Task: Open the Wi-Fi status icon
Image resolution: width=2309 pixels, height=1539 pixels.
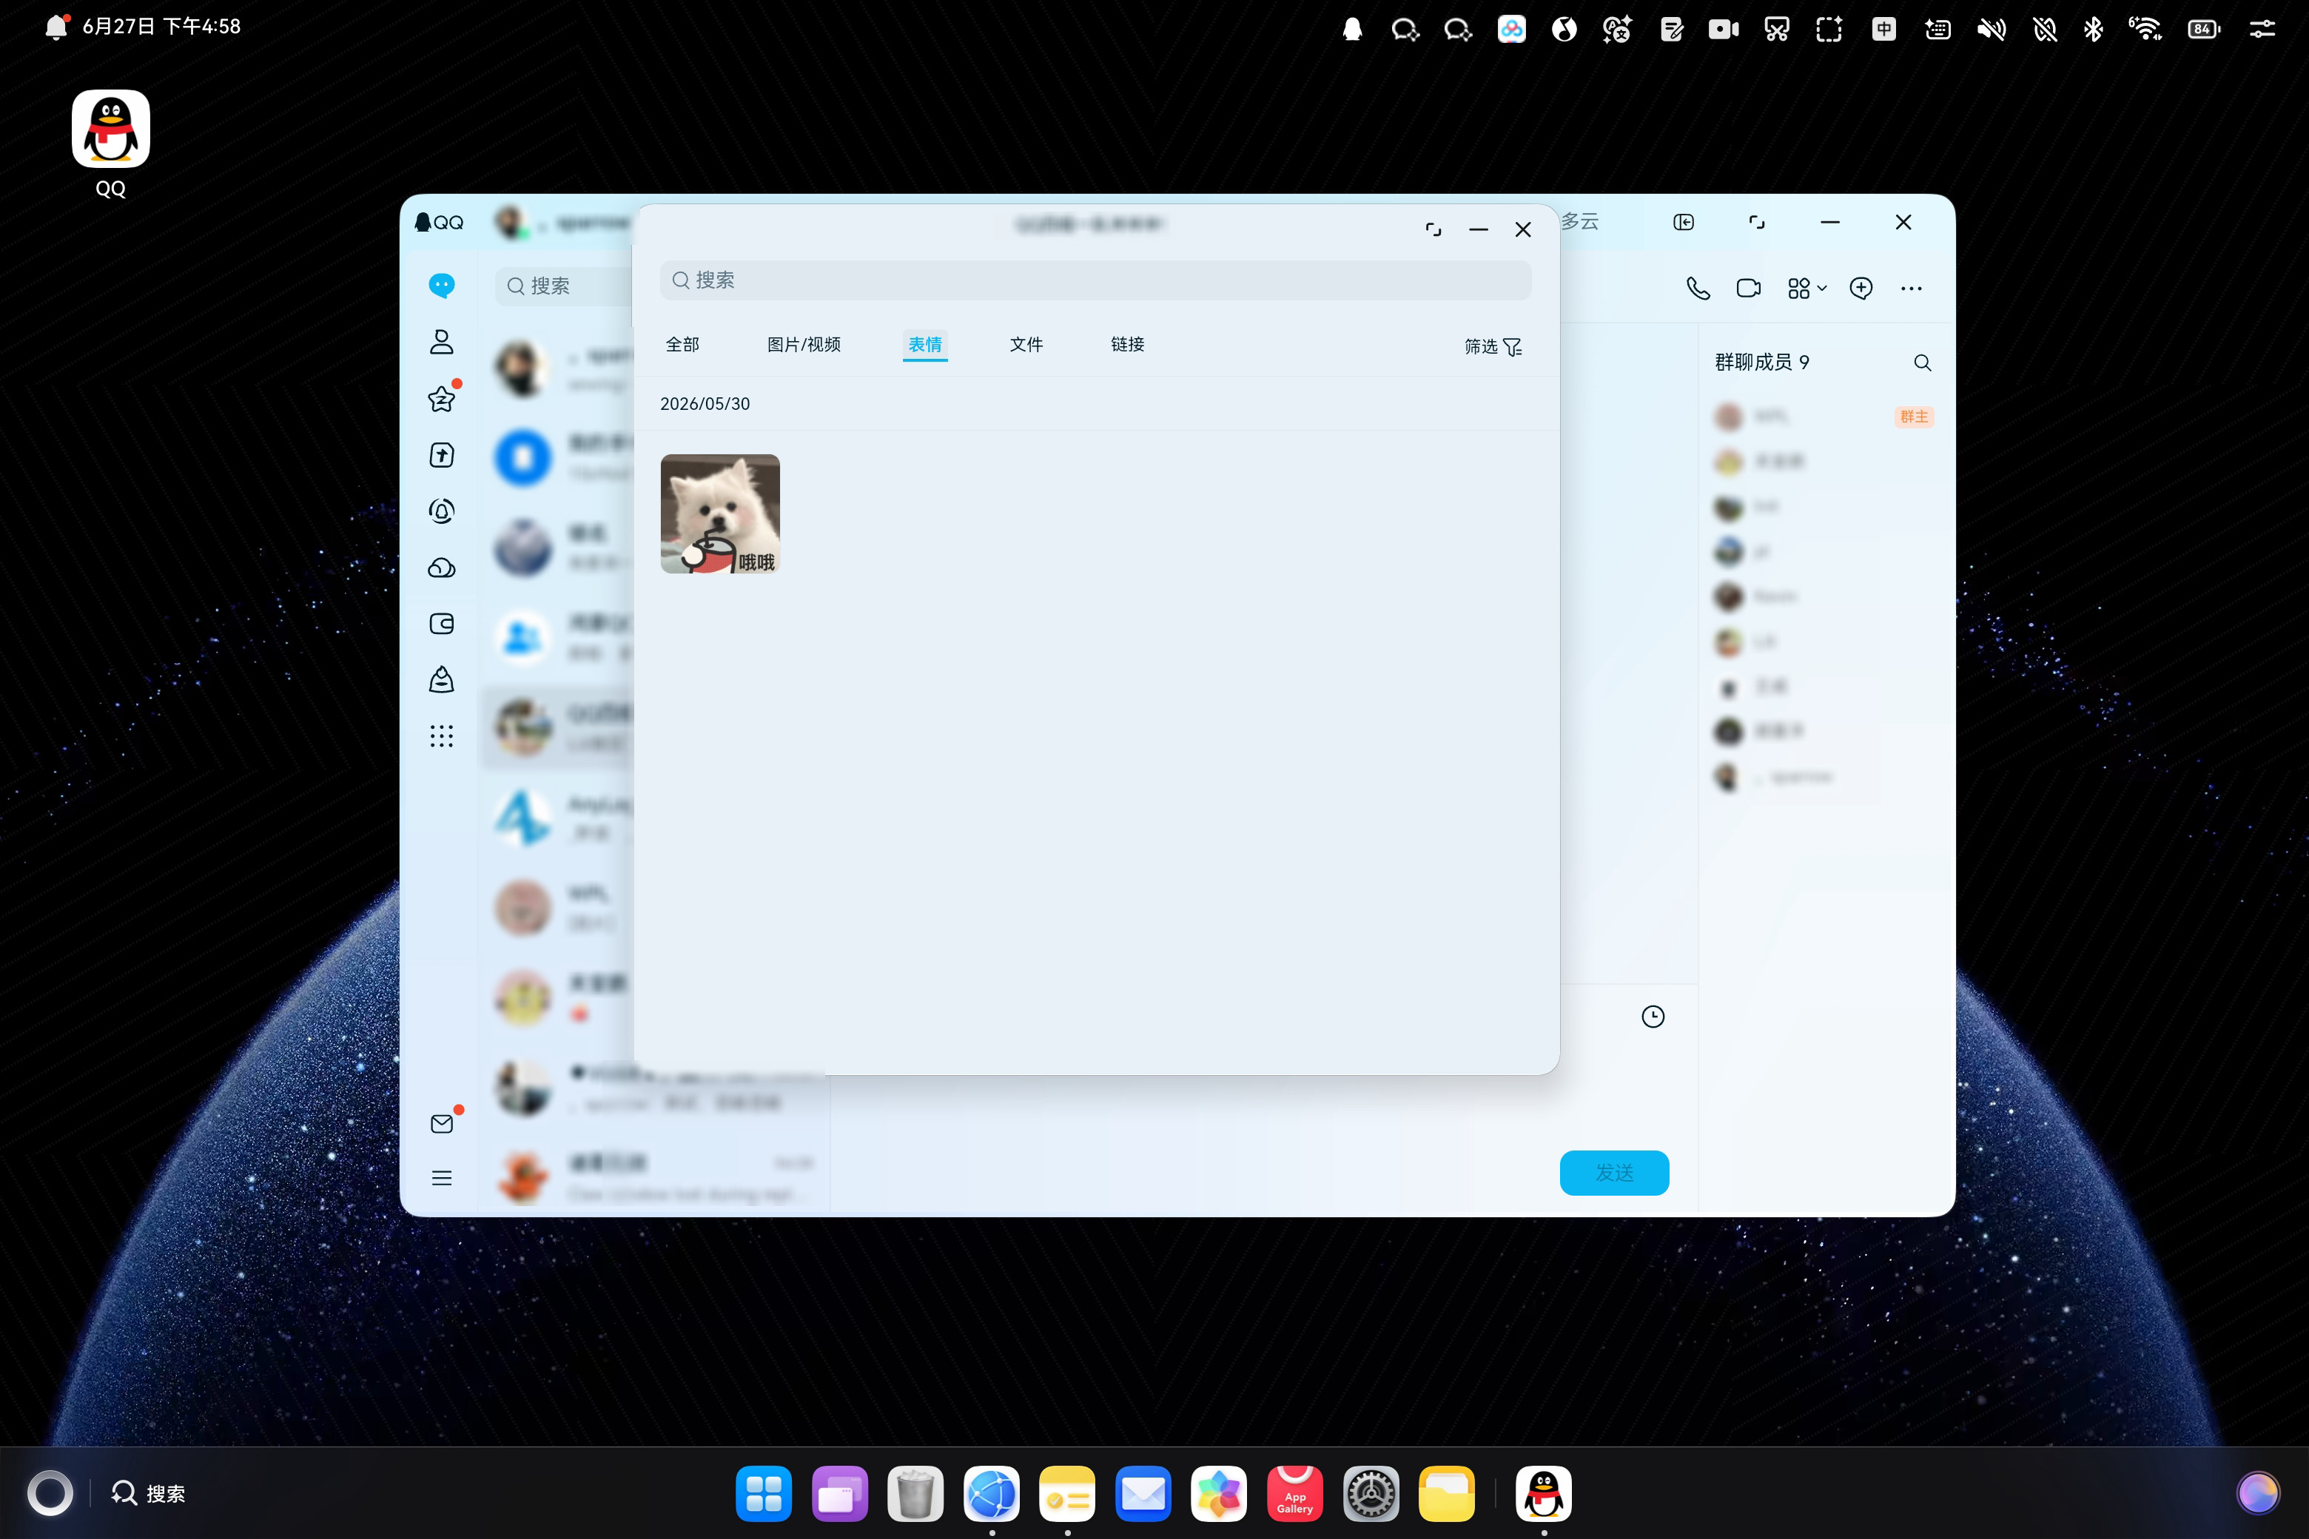Action: tap(2145, 30)
